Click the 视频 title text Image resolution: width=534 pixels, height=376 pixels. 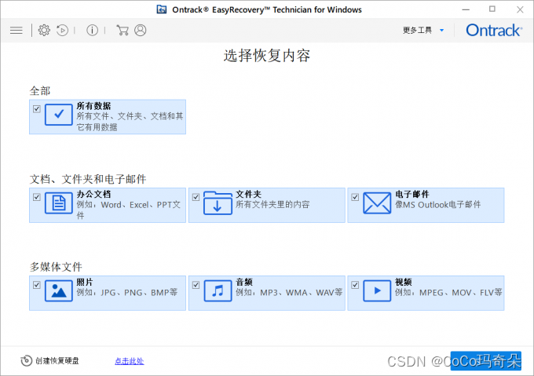[x=404, y=282]
